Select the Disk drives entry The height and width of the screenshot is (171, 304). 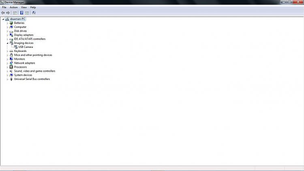[20, 31]
